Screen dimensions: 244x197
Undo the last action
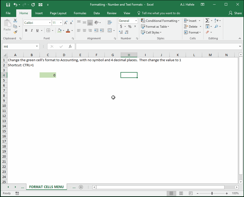coord(15,5)
